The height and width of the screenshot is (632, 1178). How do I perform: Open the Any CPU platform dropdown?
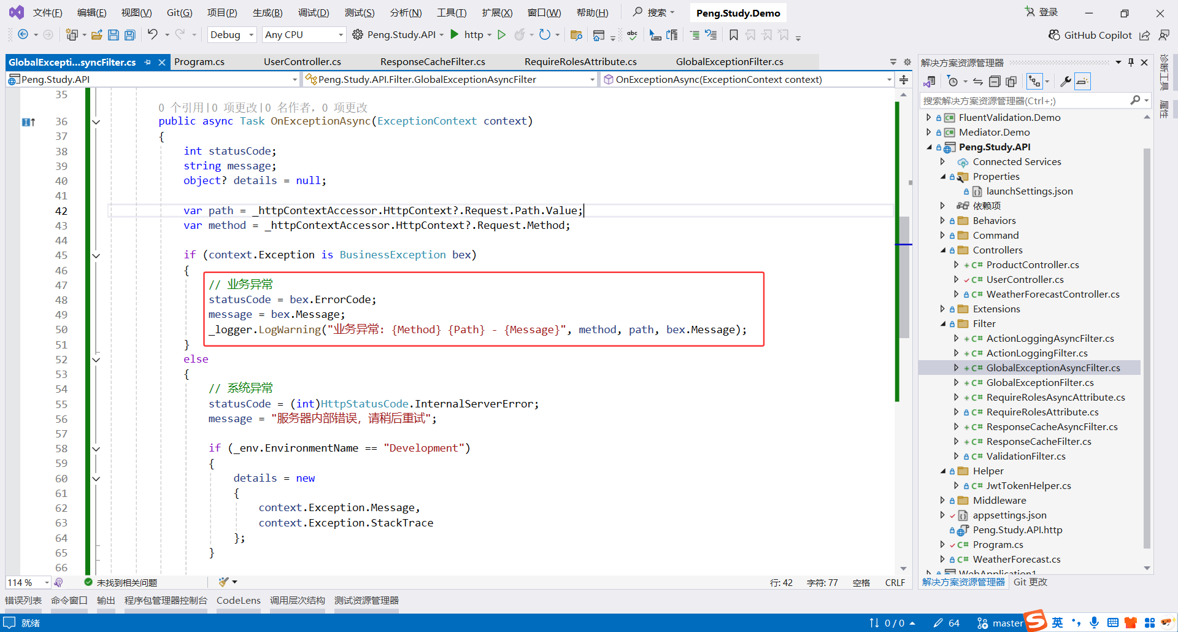(304, 35)
